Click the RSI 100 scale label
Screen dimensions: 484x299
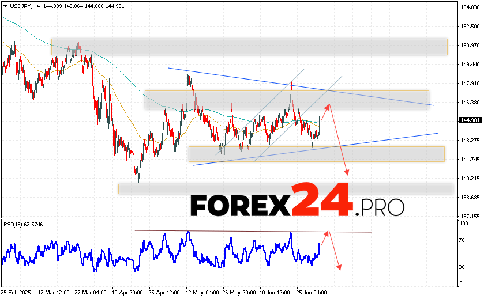[464, 224]
